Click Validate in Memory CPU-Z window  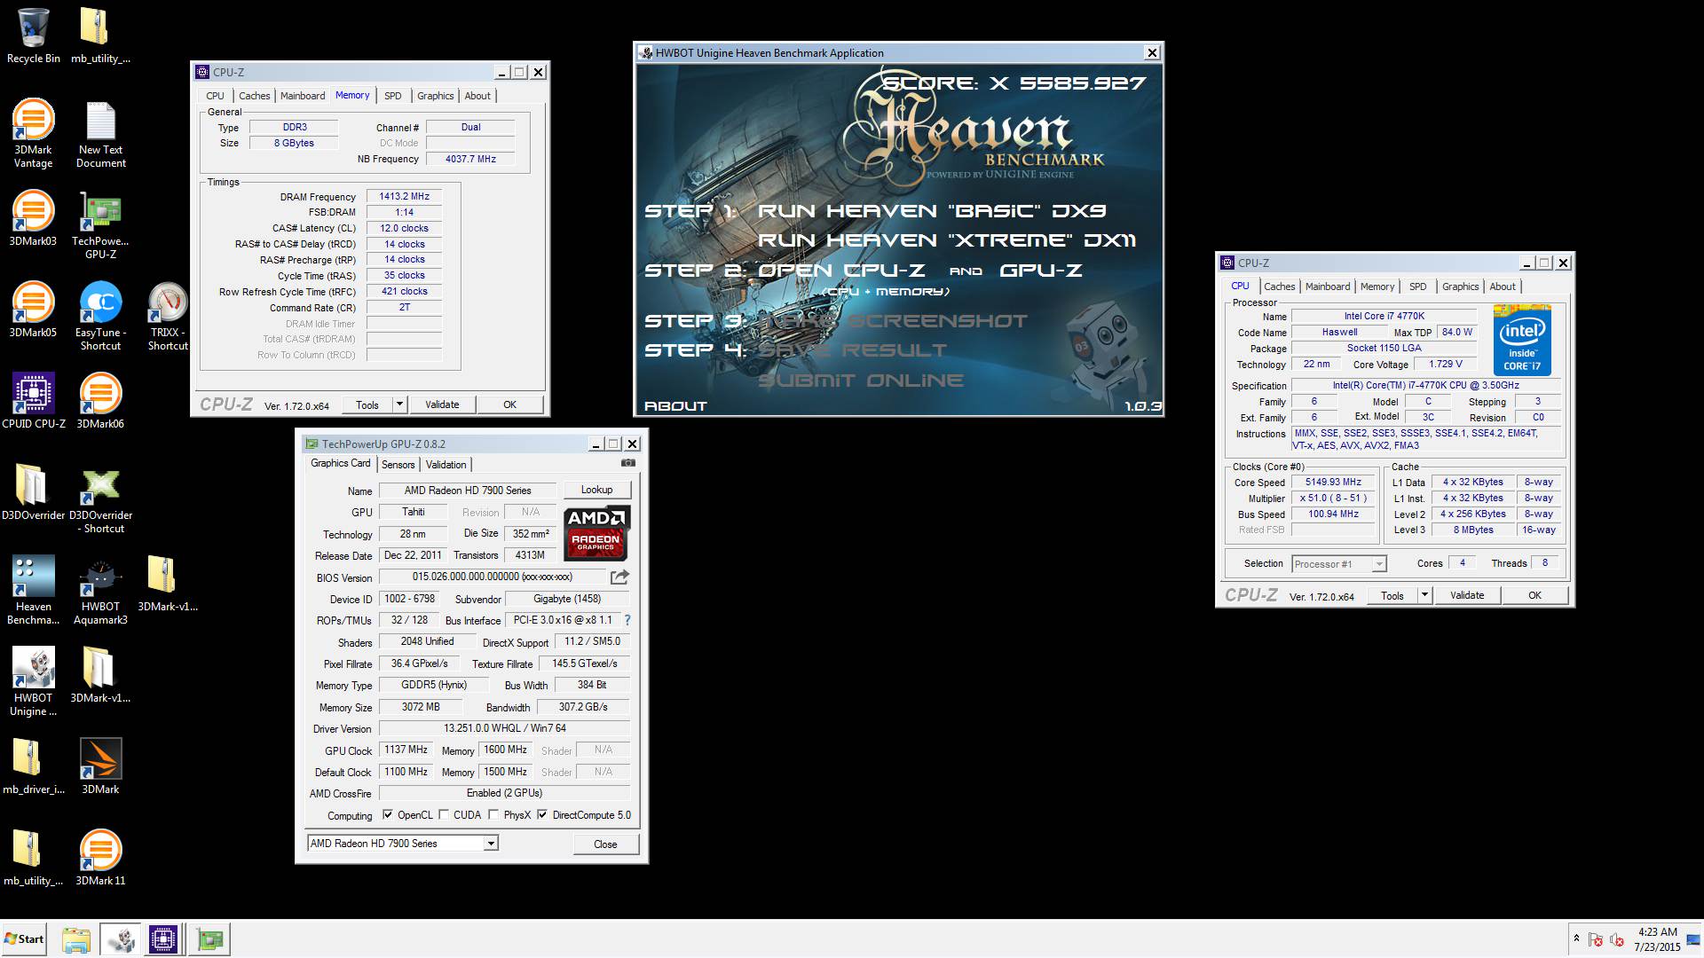[x=442, y=404]
